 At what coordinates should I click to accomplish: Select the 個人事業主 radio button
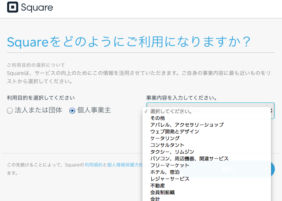72,111
